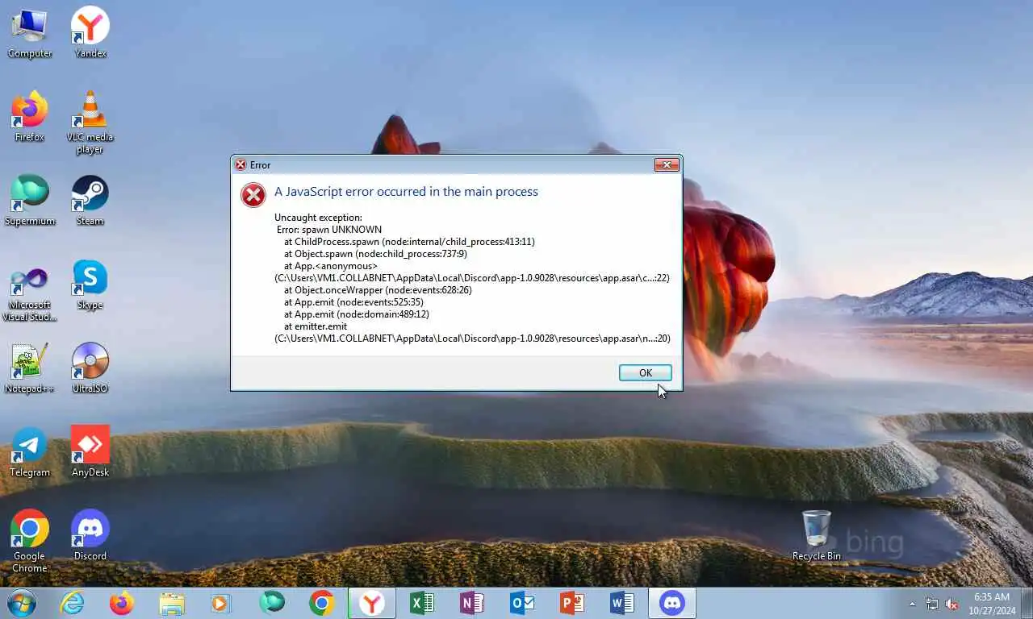
Task: Click the 'at Object.onceWrapper' stack line
Action: pos(378,290)
